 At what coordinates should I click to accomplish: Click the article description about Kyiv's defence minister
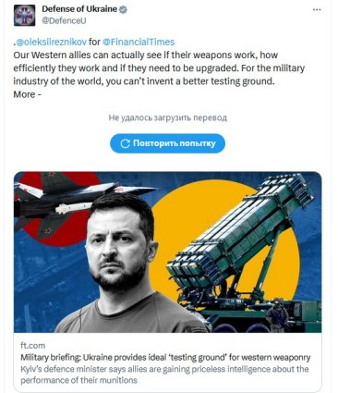(164, 375)
